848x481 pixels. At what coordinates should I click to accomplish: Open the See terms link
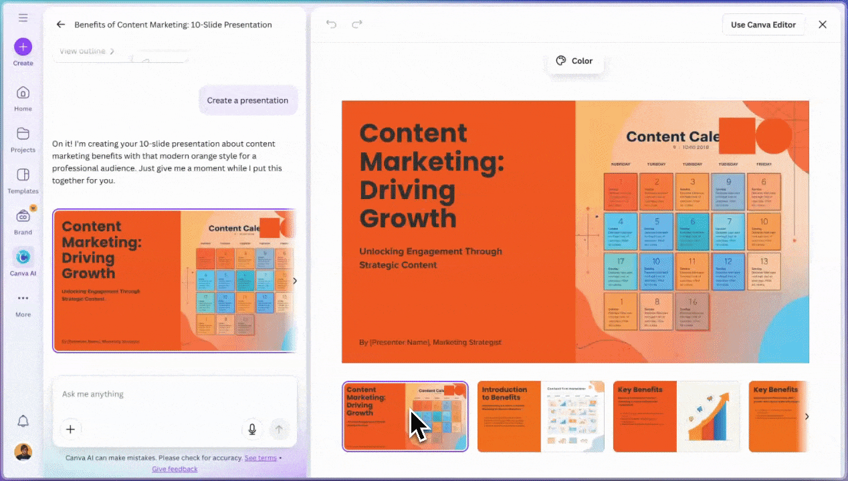point(261,458)
